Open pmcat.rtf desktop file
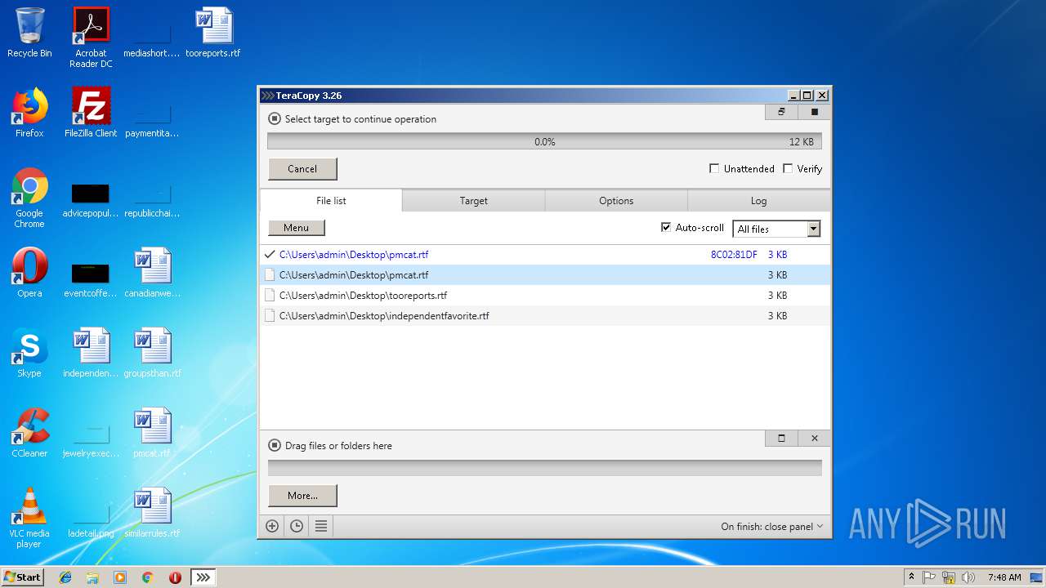Screen dimensions: 1046x588 152,433
